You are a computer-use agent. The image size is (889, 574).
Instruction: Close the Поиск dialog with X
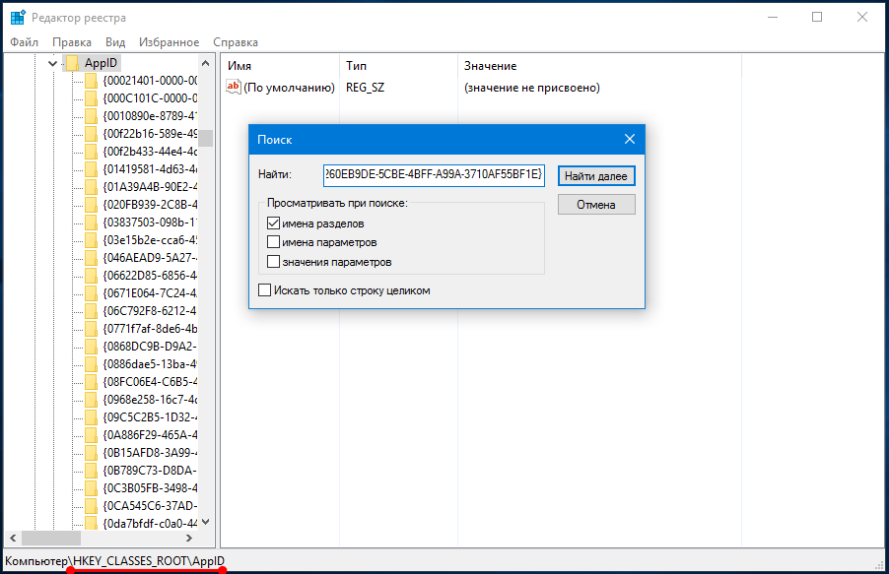(x=630, y=139)
